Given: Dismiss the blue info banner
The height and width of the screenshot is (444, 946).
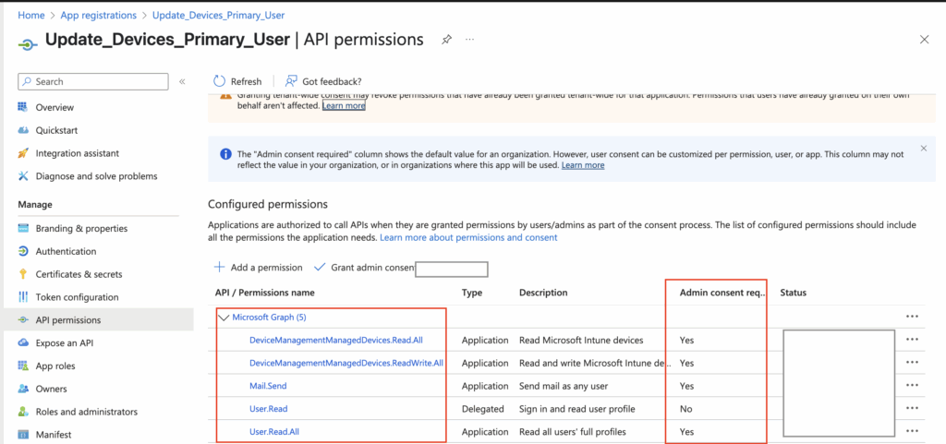Looking at the screenshot, I should point(923,148).
